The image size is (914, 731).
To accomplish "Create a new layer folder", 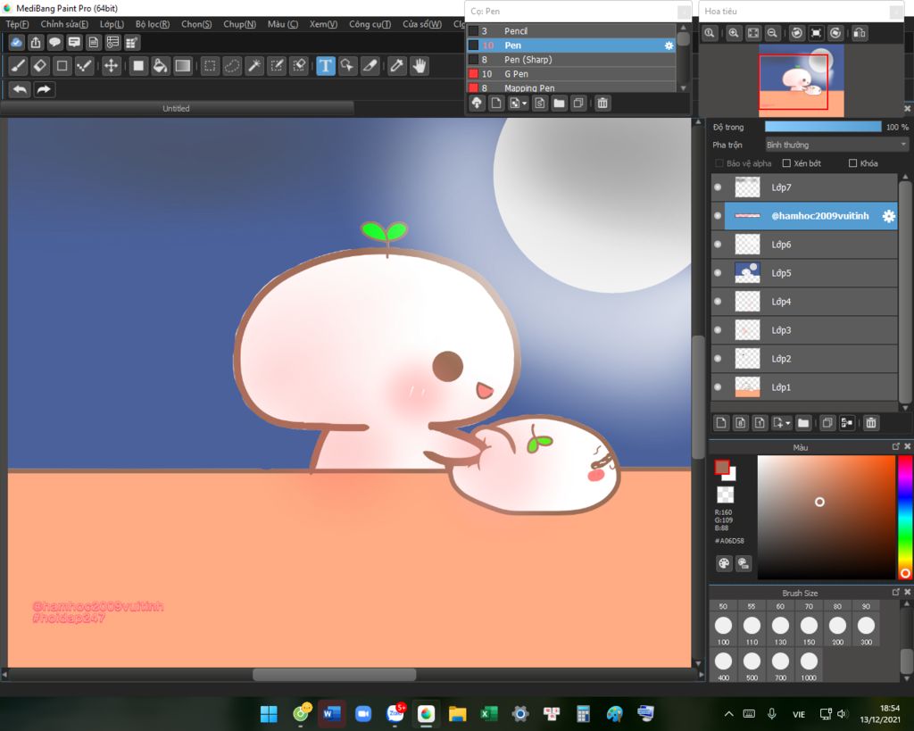I will pos(803,423).
